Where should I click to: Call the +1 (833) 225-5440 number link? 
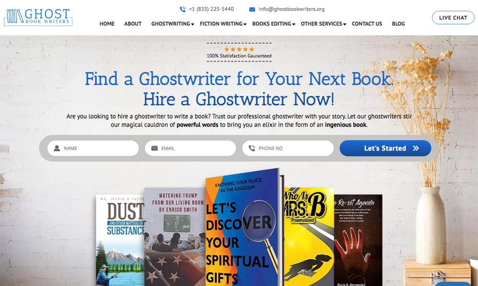point(211,9)
